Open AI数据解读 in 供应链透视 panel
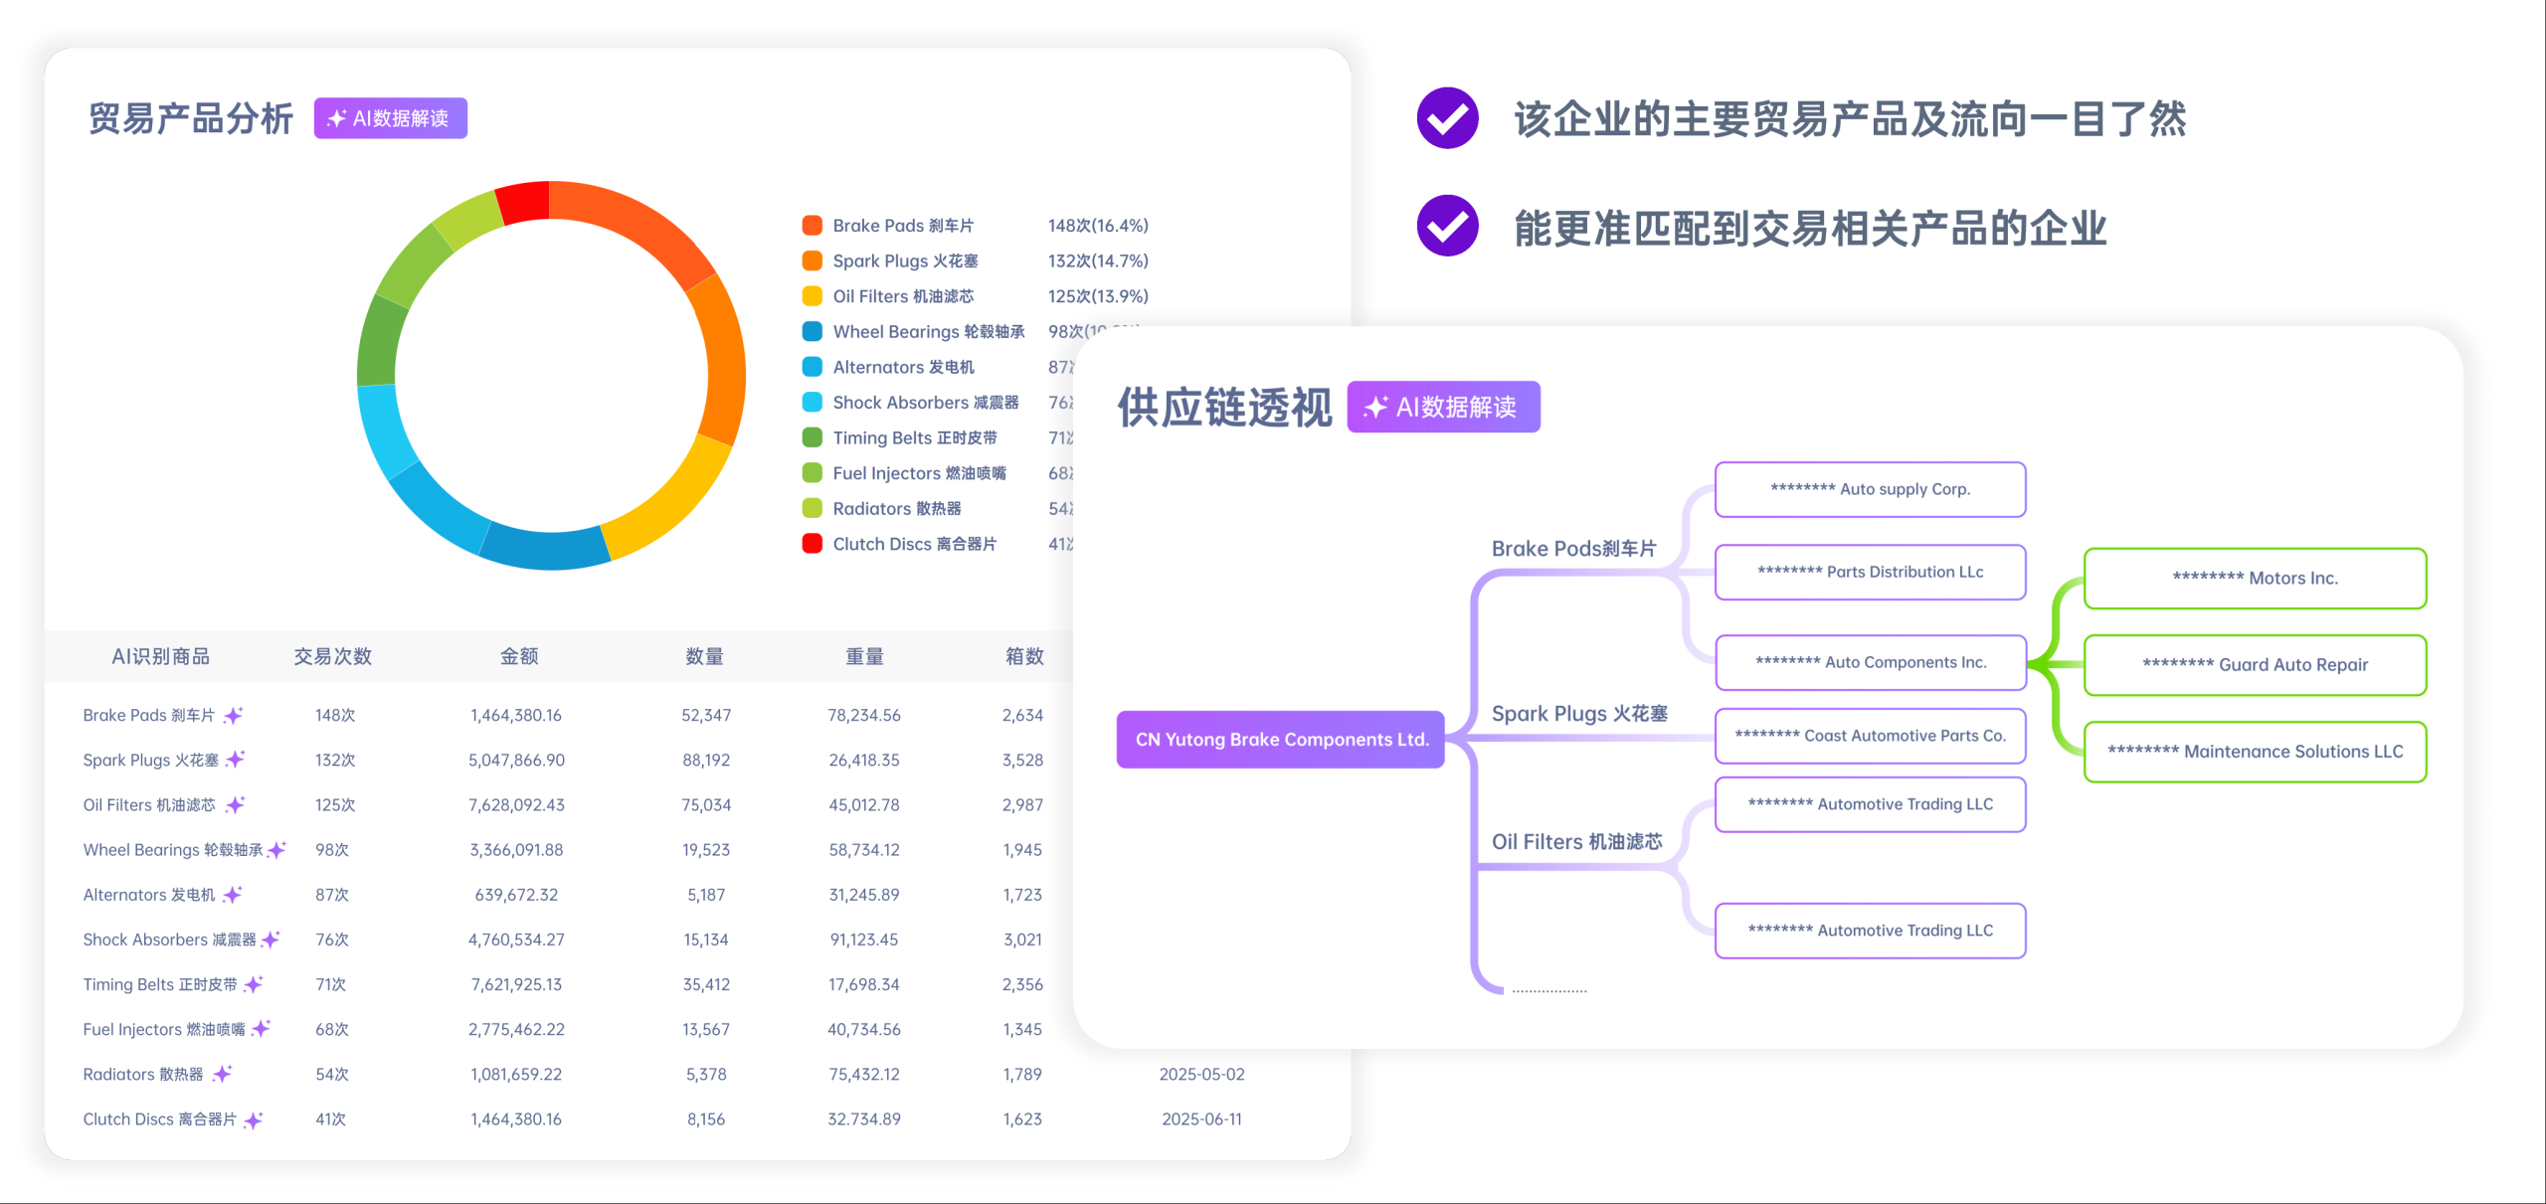Image resolution: width=2546 pixels, height=1204 pixels. coord(1444,407)
